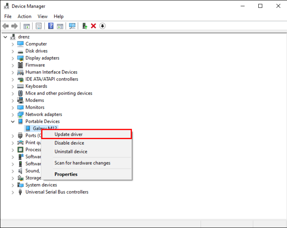Viewport: 287px width, 228px height.
Task: Click the Scan for hardware changes monitor icon
Action: (x=72, y=26)
